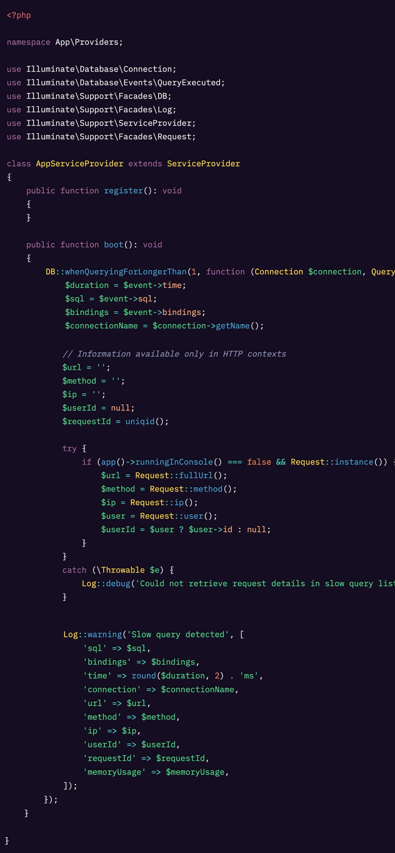This screenshot has width=395, height=853.
Task: Click the namespace keyword
Action: click(28, 42)
